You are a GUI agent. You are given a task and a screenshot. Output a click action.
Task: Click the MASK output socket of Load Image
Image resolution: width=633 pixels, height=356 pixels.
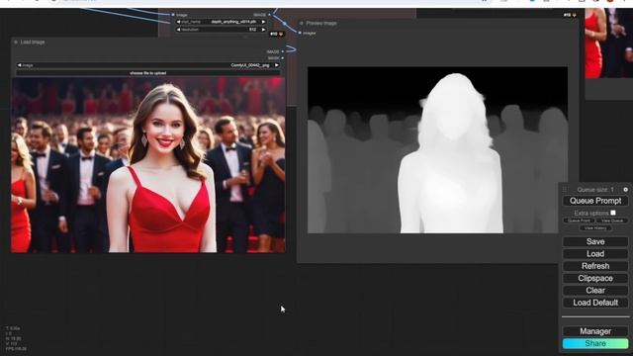[x=283, y=58]
